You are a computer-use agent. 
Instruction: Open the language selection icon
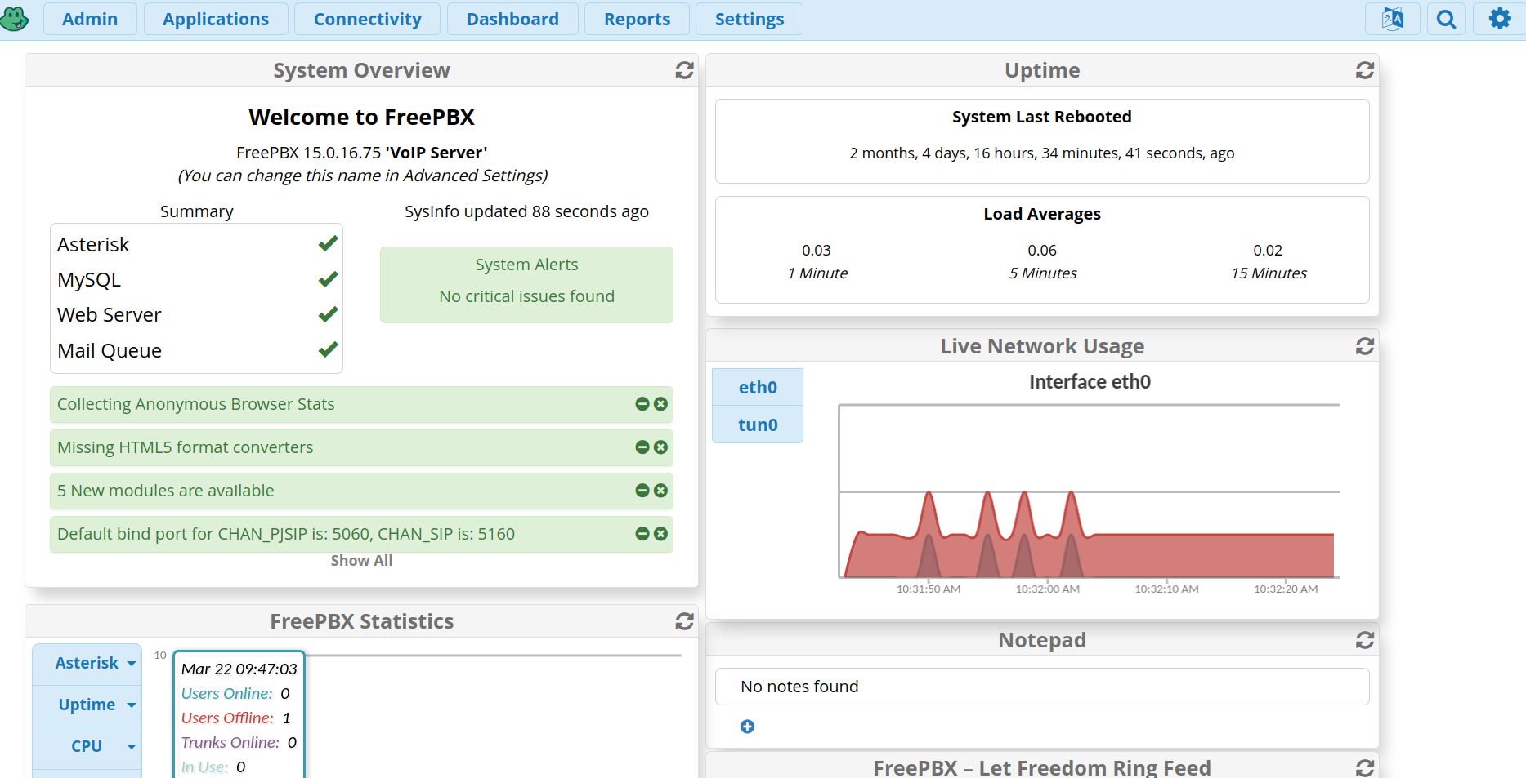tap(1392, 19)
